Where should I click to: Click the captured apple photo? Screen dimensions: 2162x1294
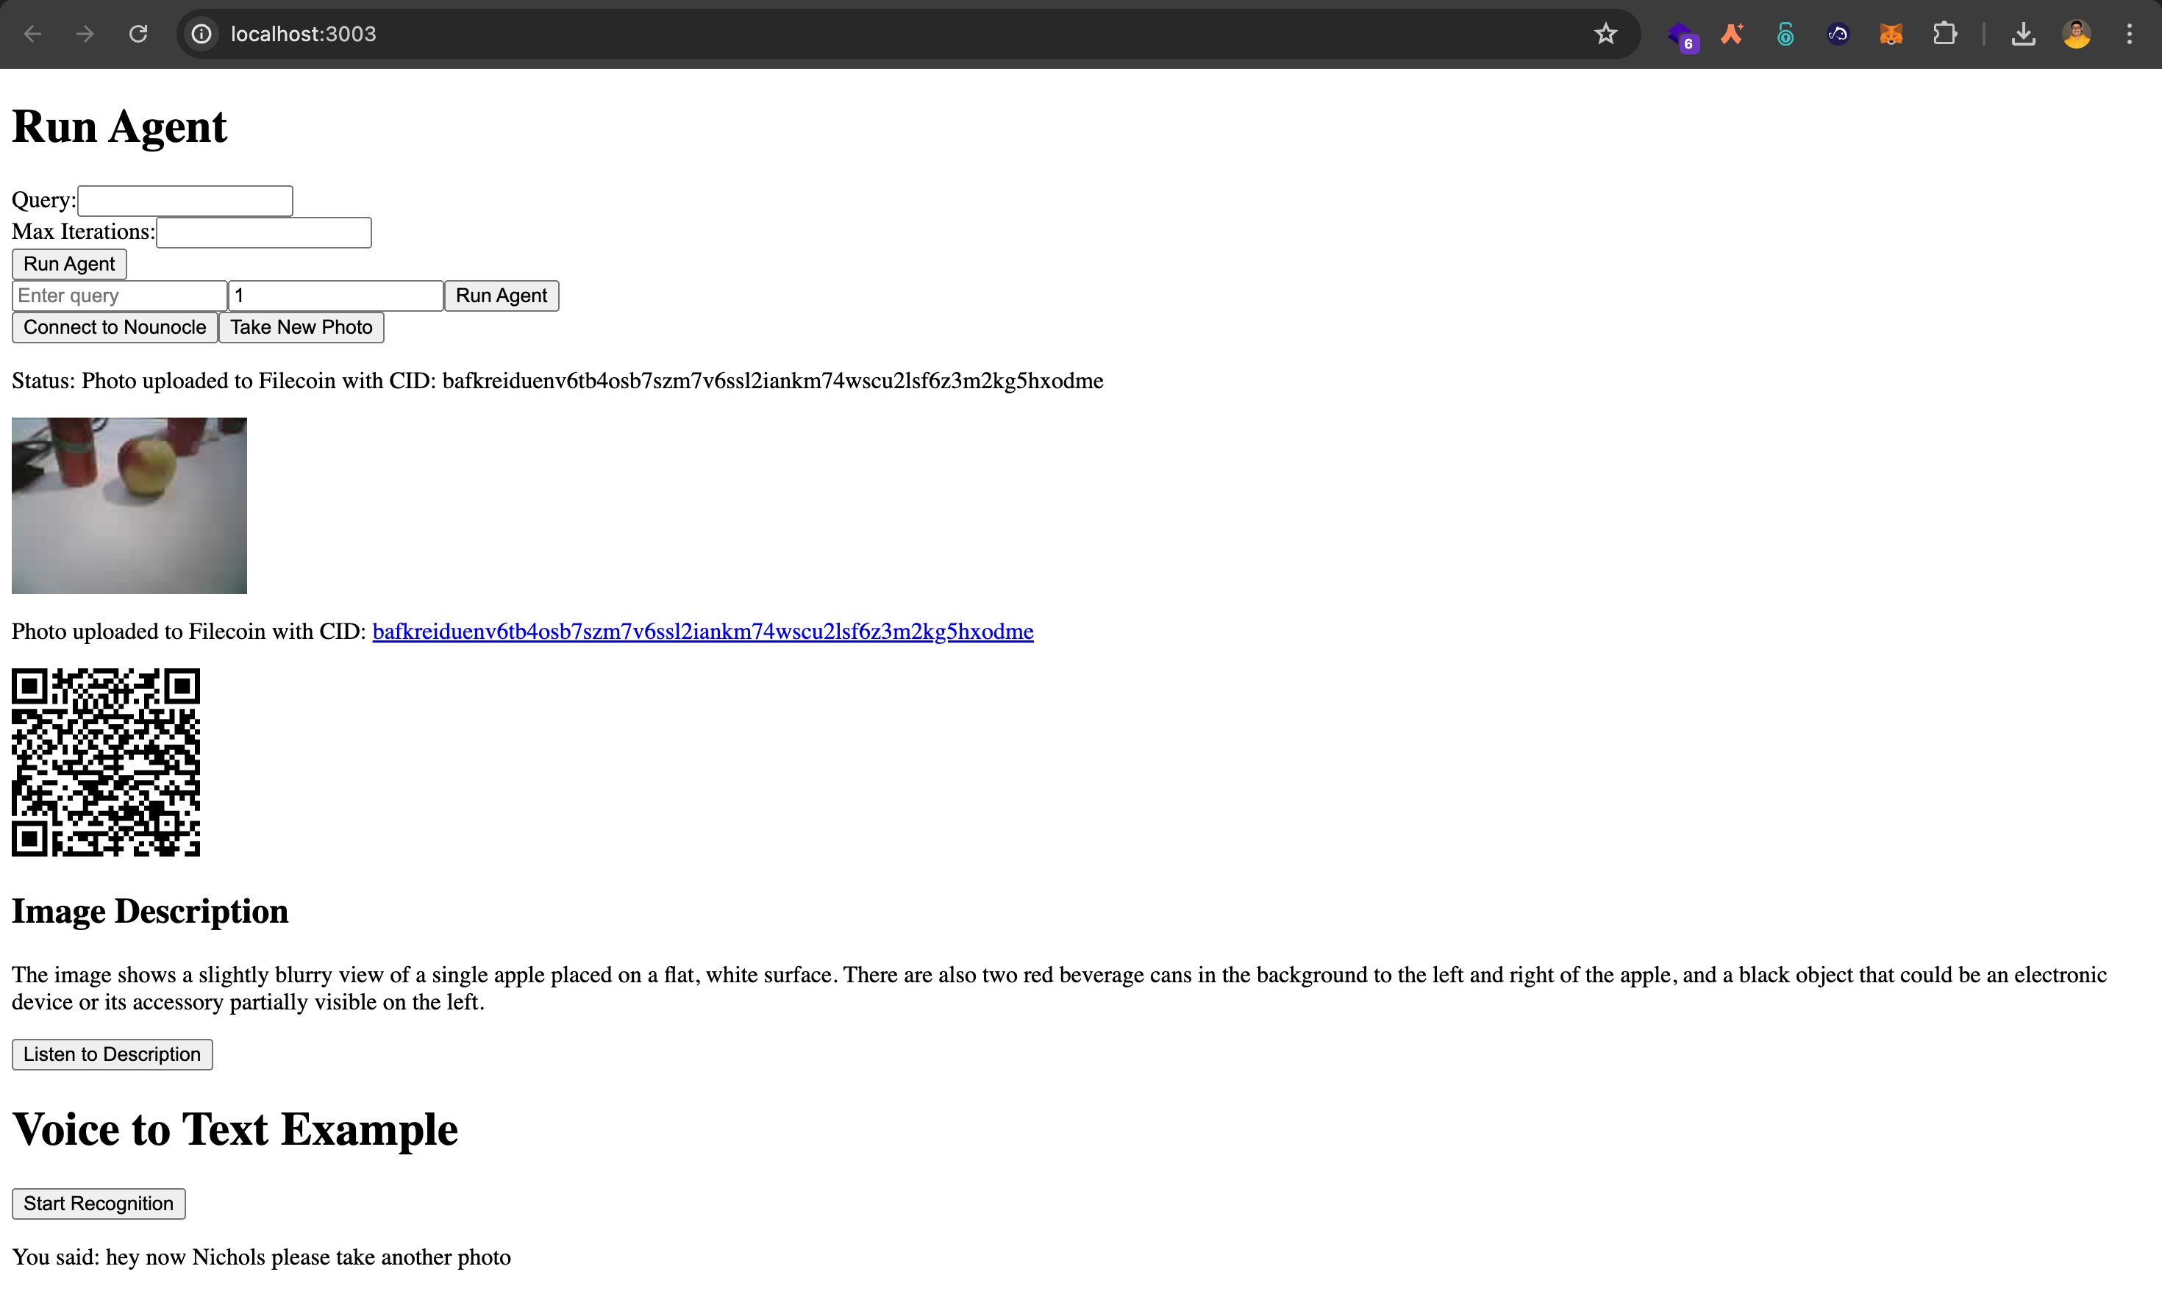[x=129, y=506]
